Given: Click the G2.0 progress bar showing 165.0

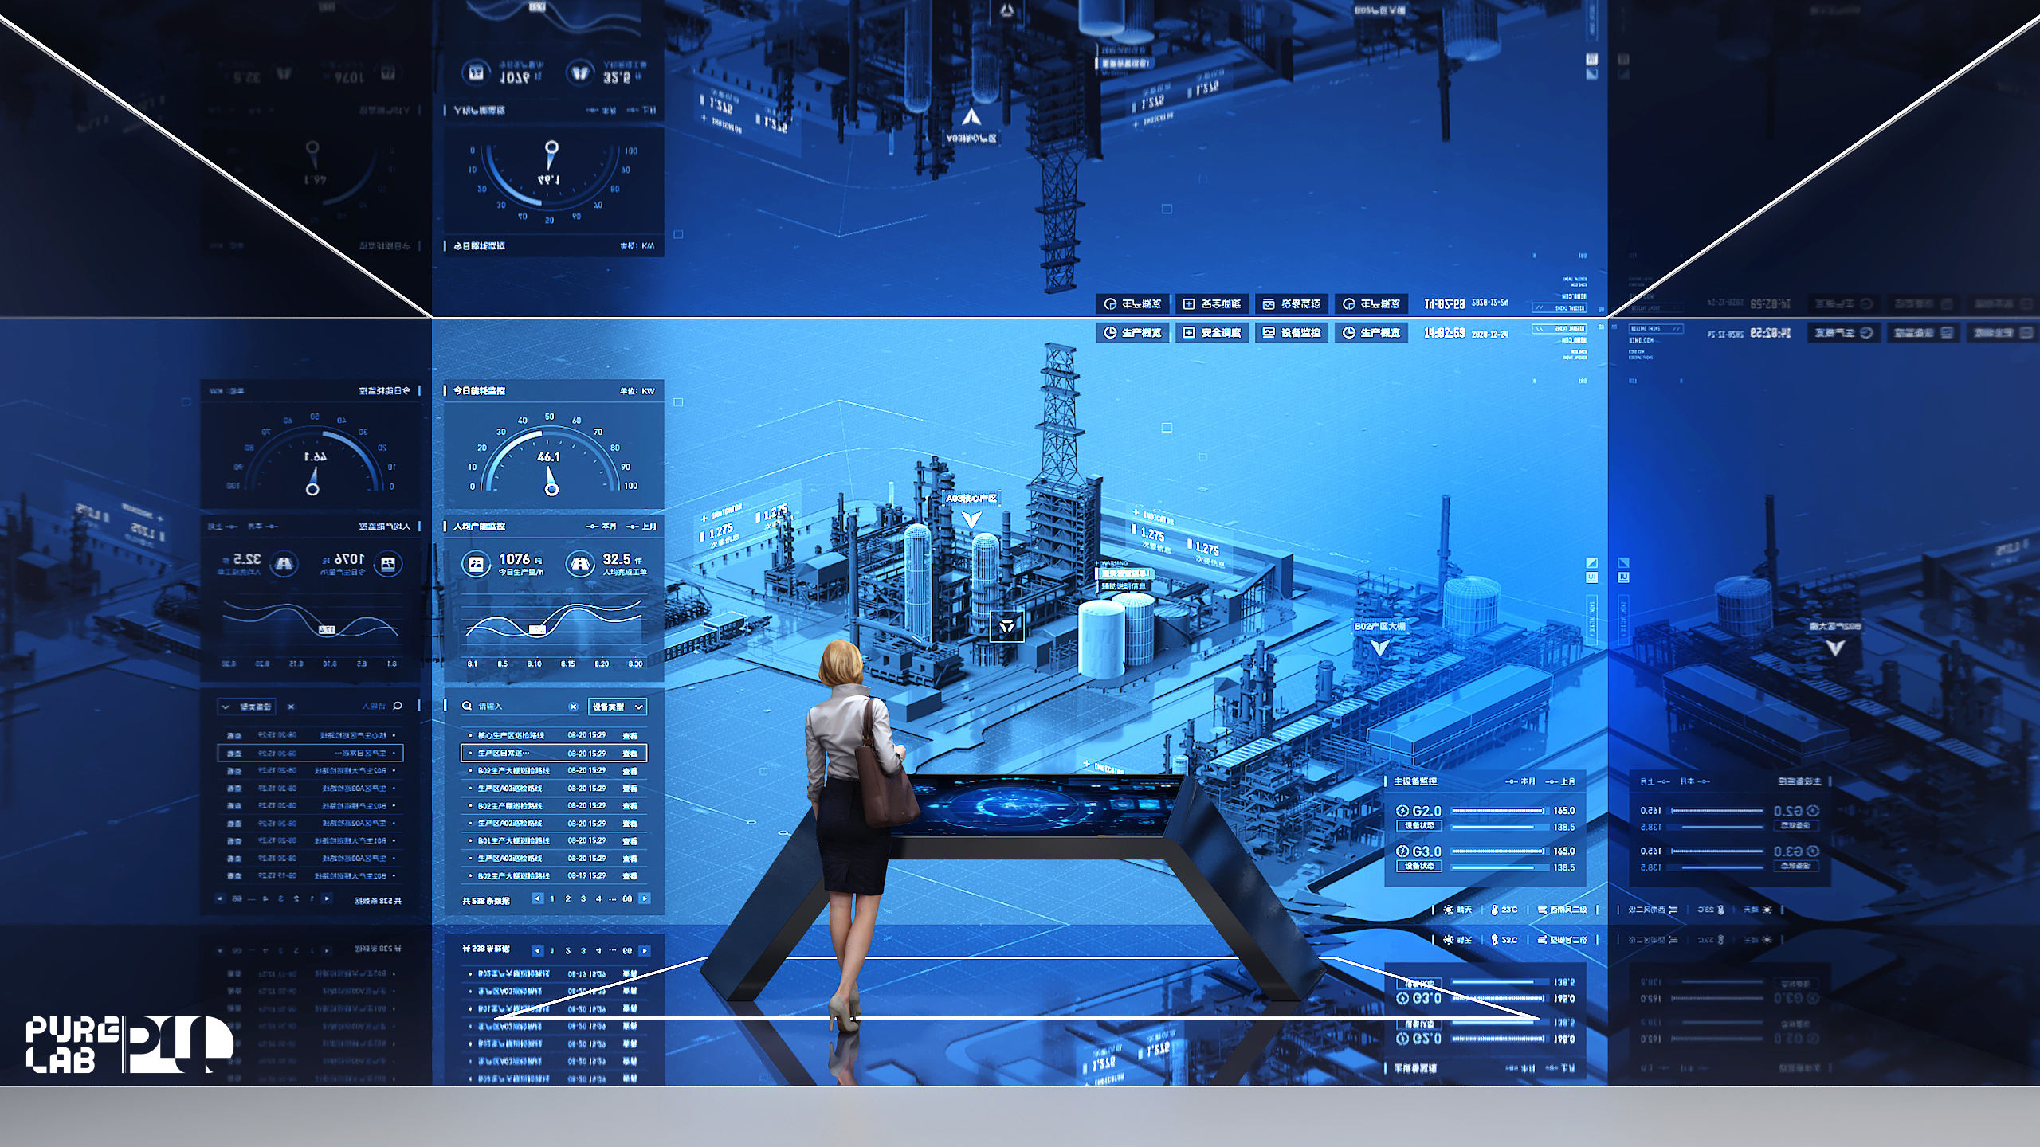Looking at the screenshot, I should [x=1498, y=811].
